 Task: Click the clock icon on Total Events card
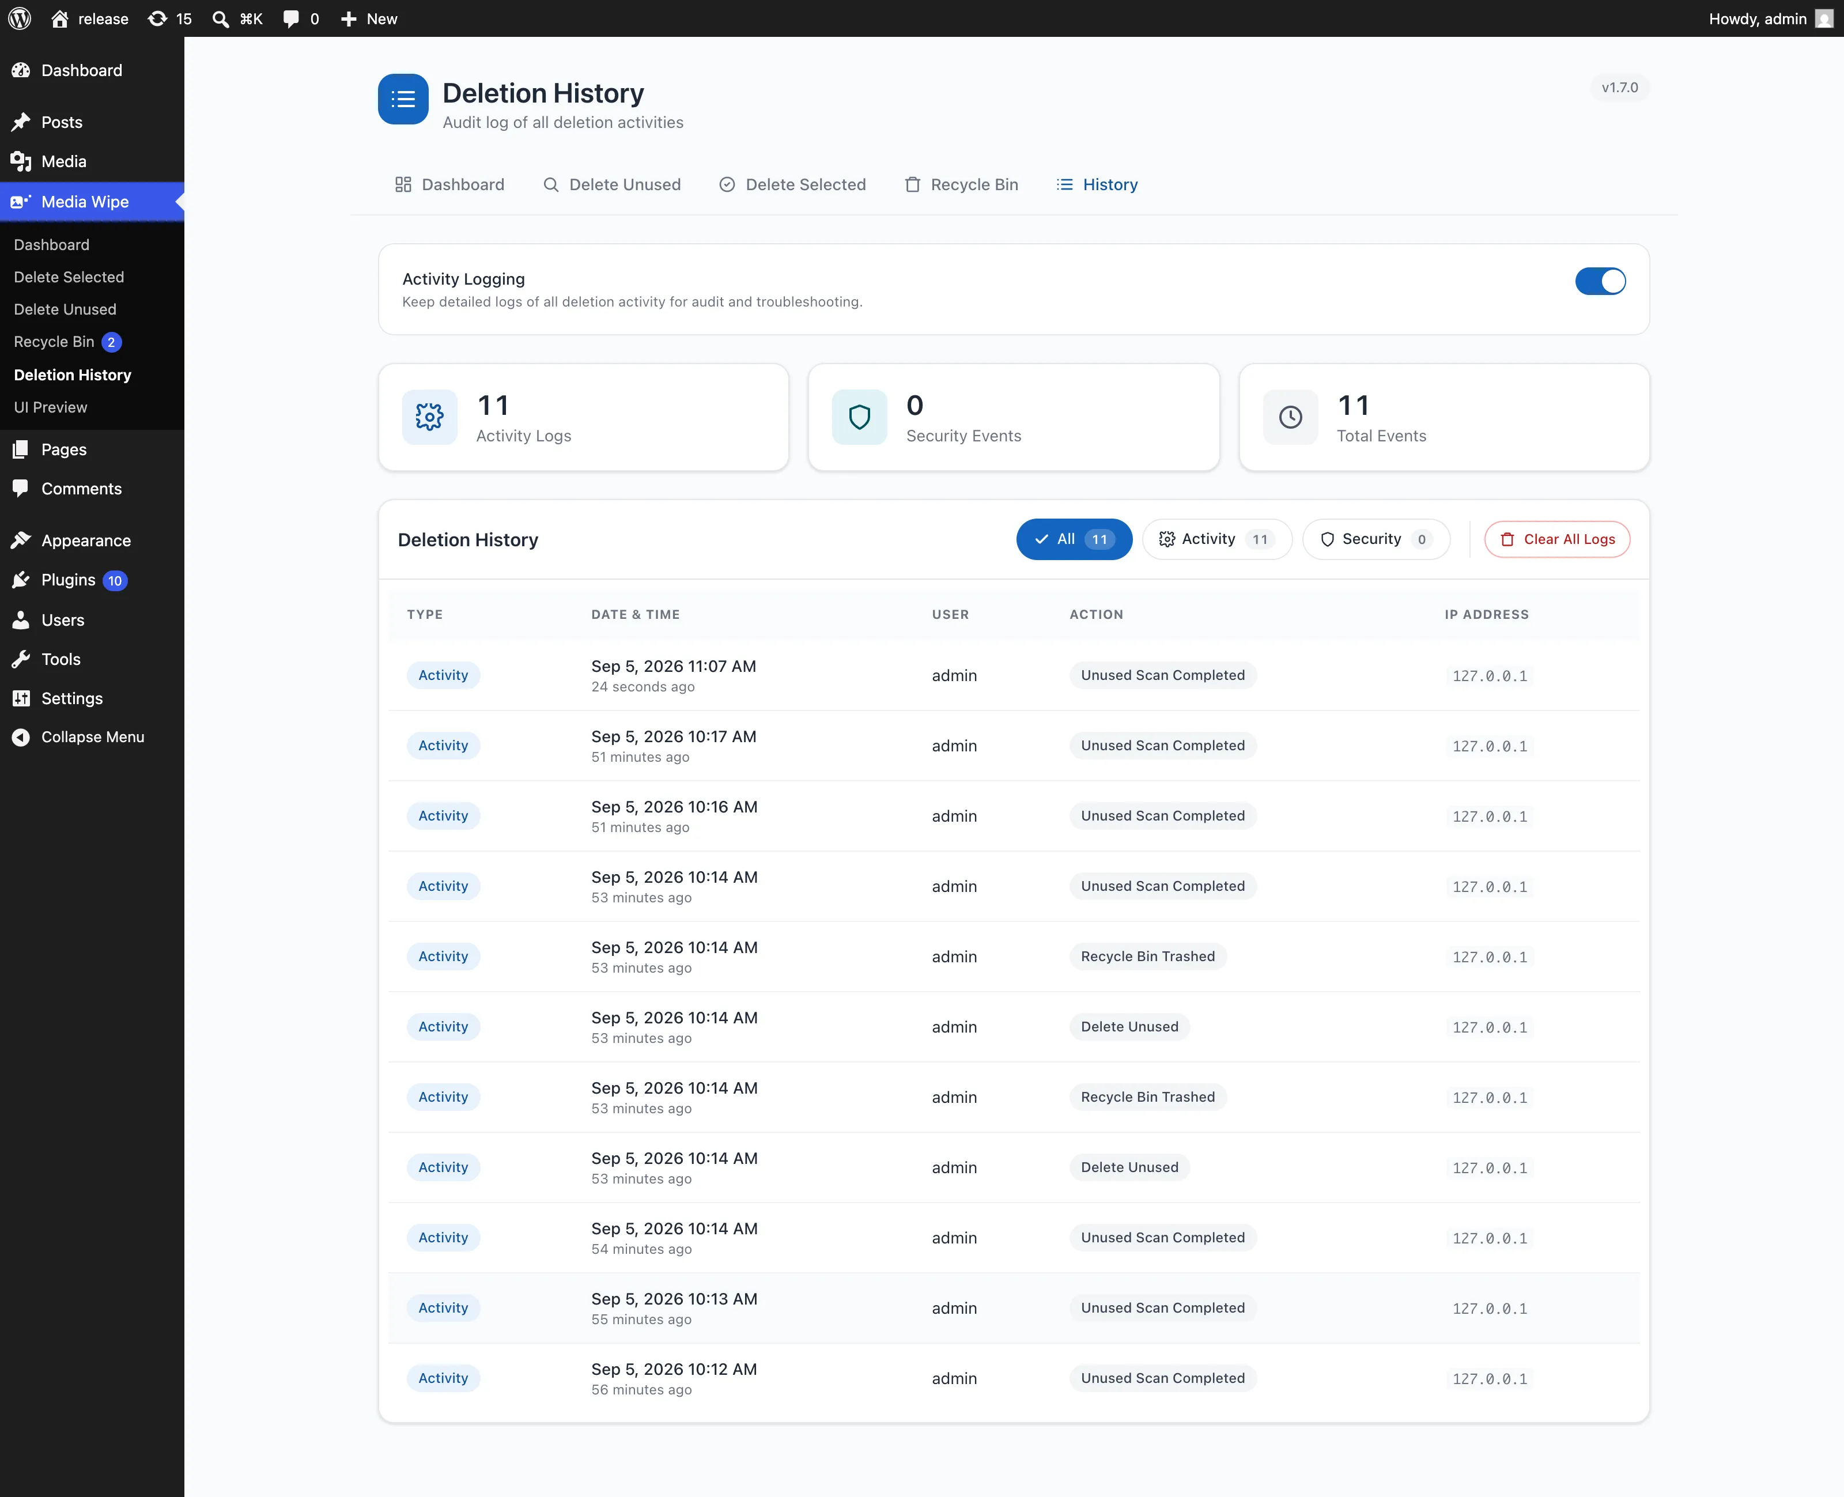[1290, 417]
